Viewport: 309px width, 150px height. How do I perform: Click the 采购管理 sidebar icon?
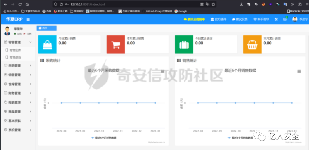(6, 66)
